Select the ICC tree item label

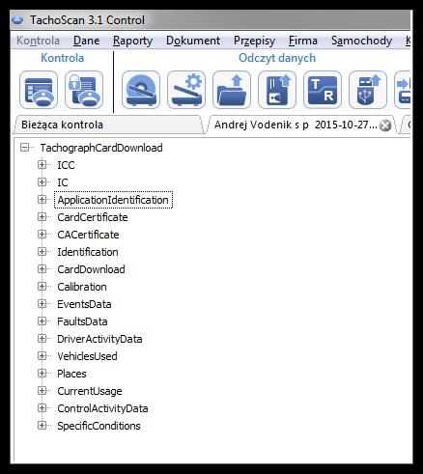(x=66, y=165)
